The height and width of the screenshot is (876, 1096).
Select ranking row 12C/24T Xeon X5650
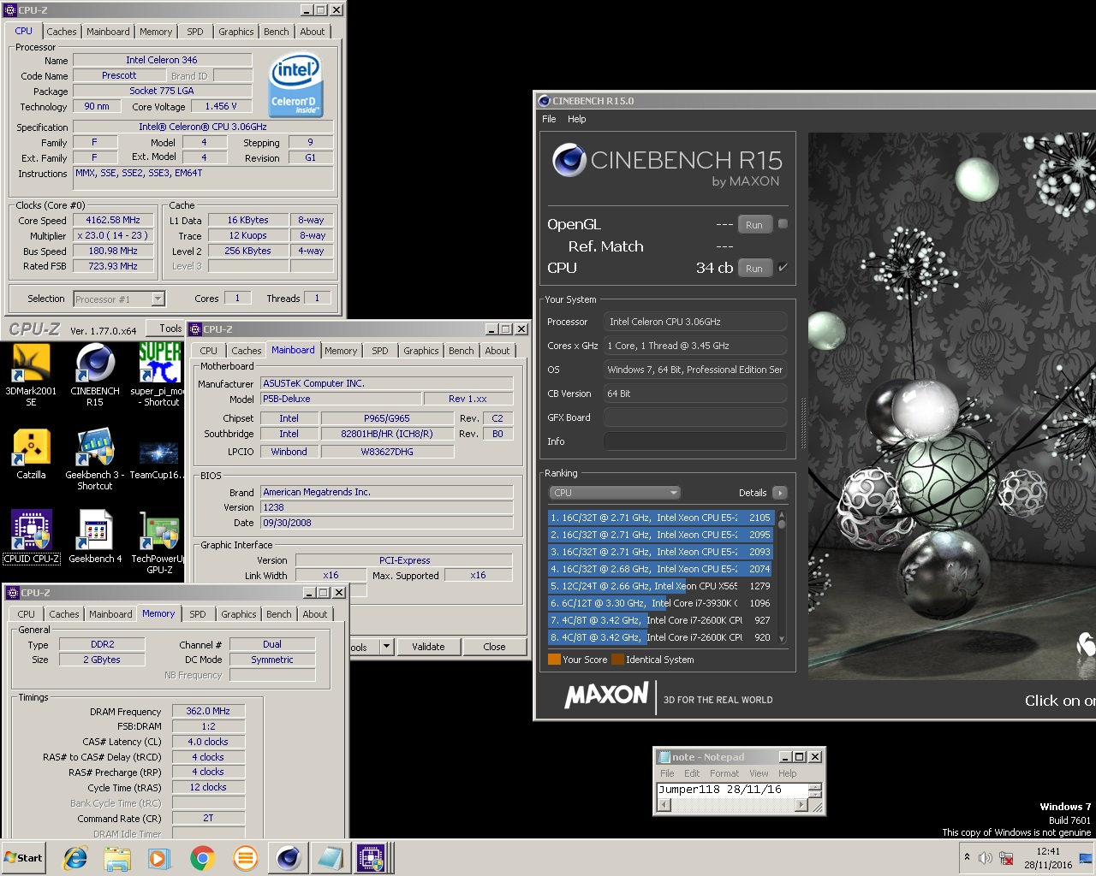pos(661,586)
